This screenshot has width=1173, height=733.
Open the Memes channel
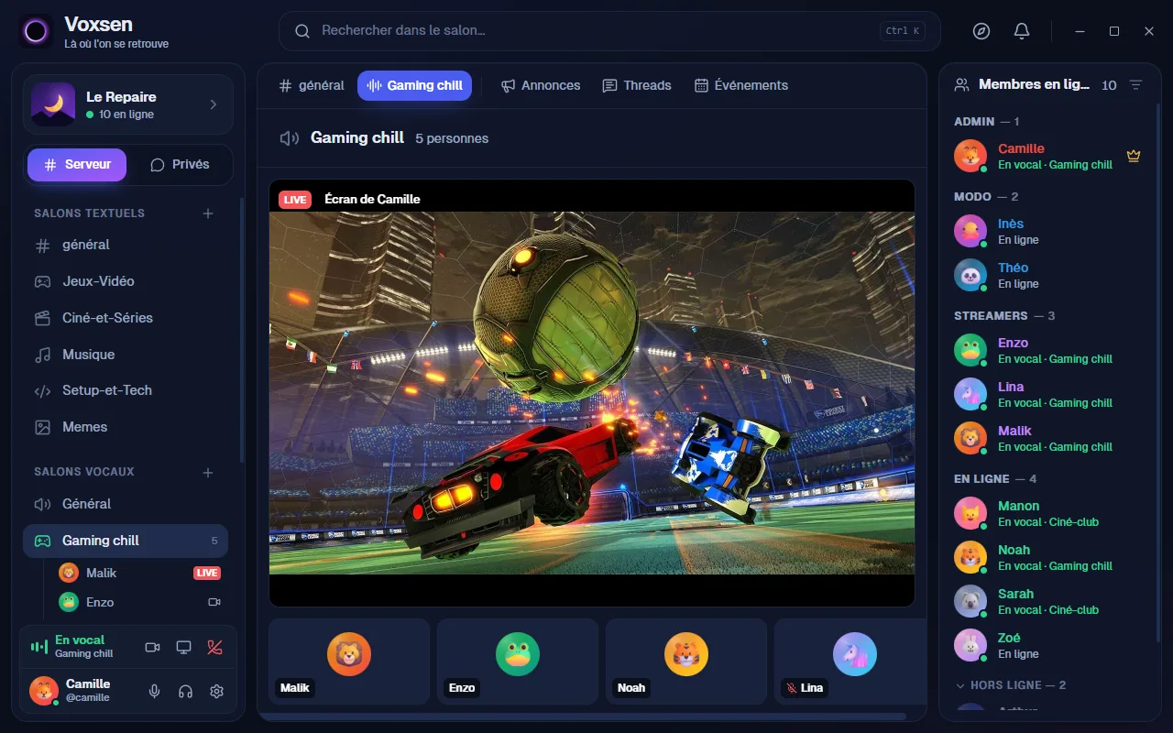[126, 427]
